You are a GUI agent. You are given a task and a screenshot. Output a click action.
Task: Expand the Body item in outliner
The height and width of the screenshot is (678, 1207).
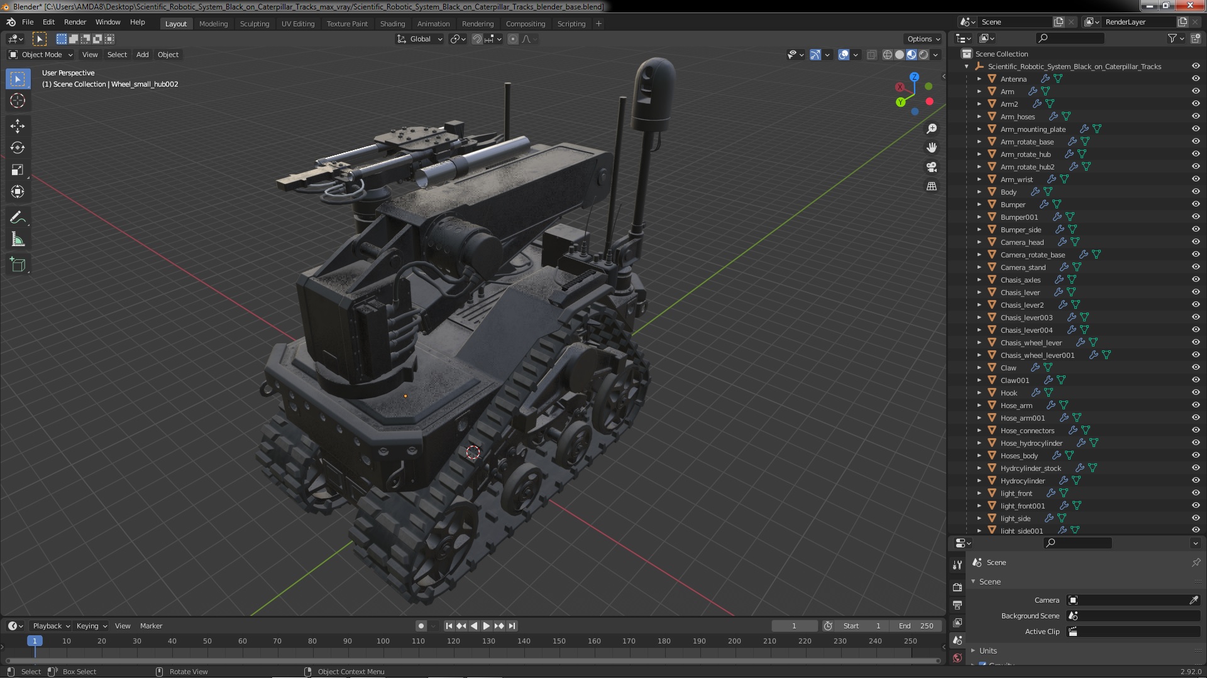(x=979, y=192)
